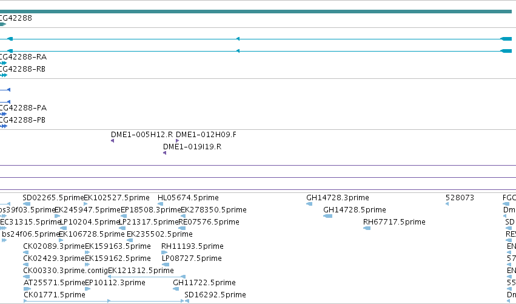Viewport: 516px width, 304px height.
Task: Click the AT25571.5prime EST label
Action: click(x=55, y=283)
